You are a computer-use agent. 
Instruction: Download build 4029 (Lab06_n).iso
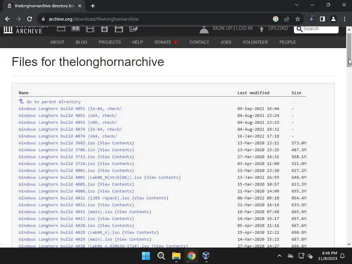(x=69, y=233)
